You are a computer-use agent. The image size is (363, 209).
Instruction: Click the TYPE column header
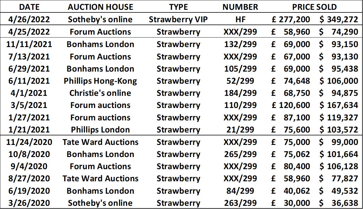tap(178, 7)
